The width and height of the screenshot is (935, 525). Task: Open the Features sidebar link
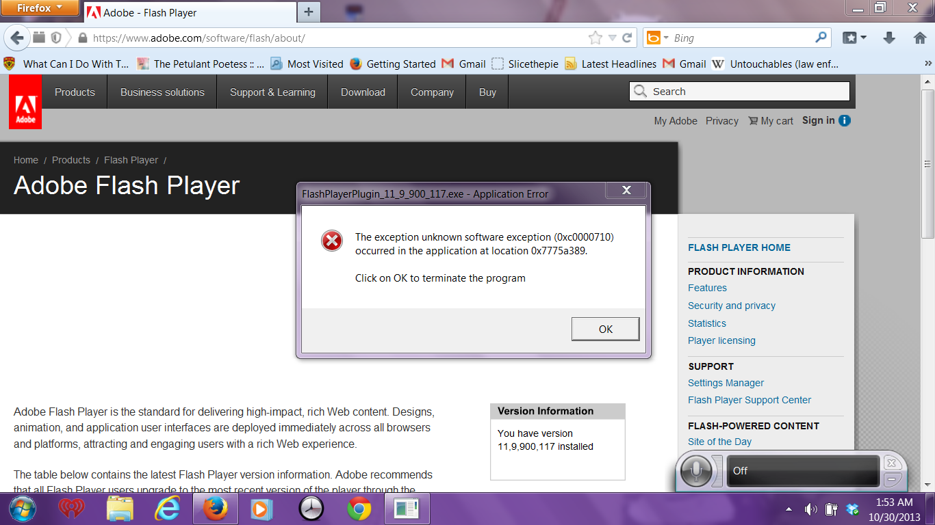[x=707, y=288]
